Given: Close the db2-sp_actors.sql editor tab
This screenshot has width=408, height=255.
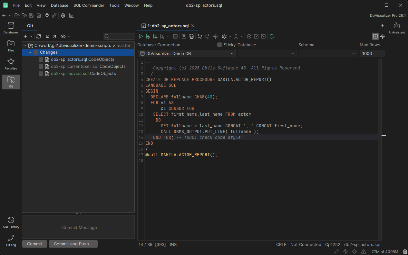Looking at the screenshot, I should pos(193,26).
